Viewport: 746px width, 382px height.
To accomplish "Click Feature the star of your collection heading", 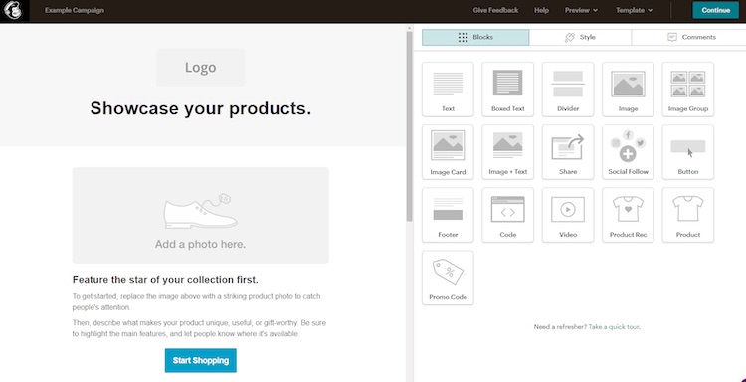I will click(x=165, y=280).
